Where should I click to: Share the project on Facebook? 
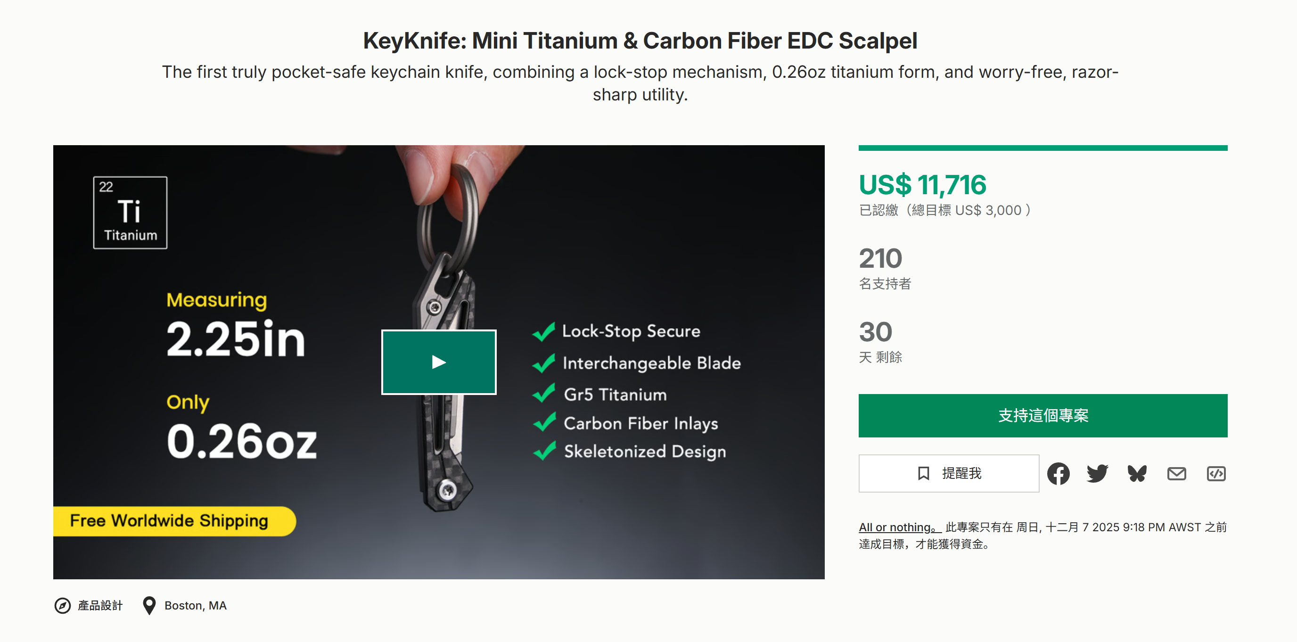[x=1058, y=473]
